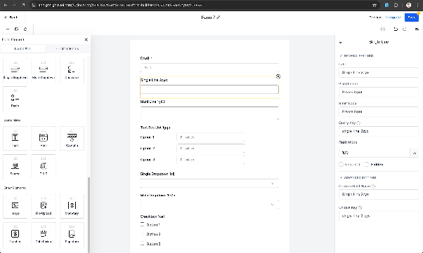The height and width of the screenshot is (253, 423).
Task: Click the Back button
Action: [11, 18]
